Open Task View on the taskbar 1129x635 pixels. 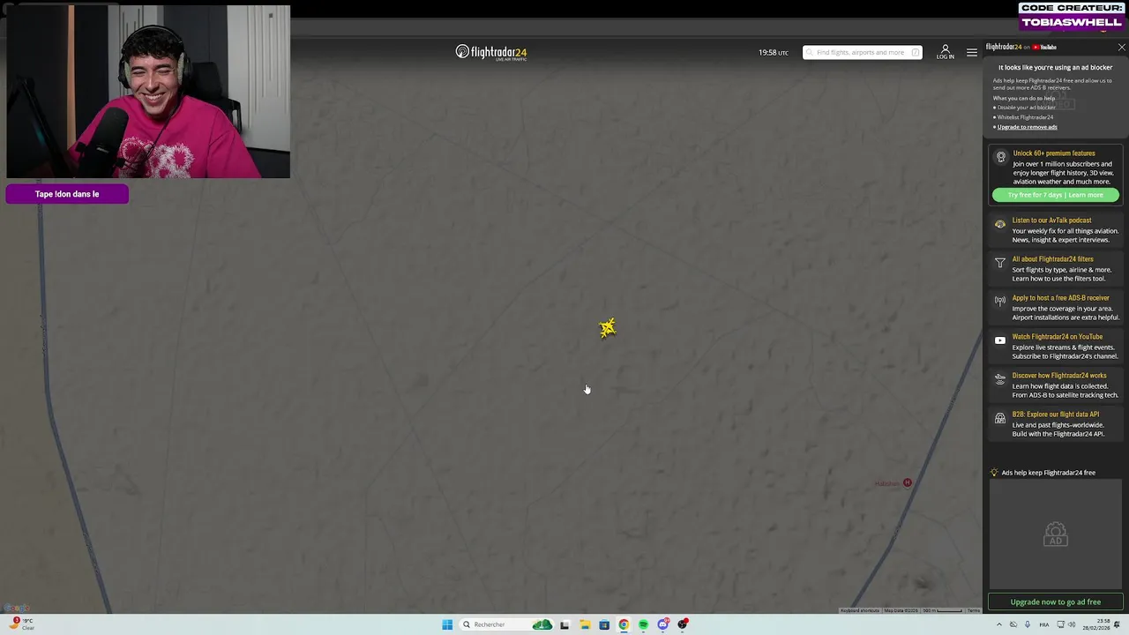tap(564, 624)
